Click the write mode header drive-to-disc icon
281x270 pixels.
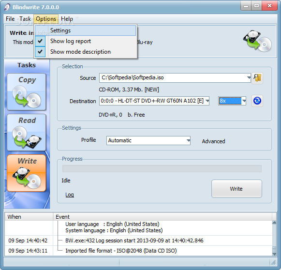point(257,41)
